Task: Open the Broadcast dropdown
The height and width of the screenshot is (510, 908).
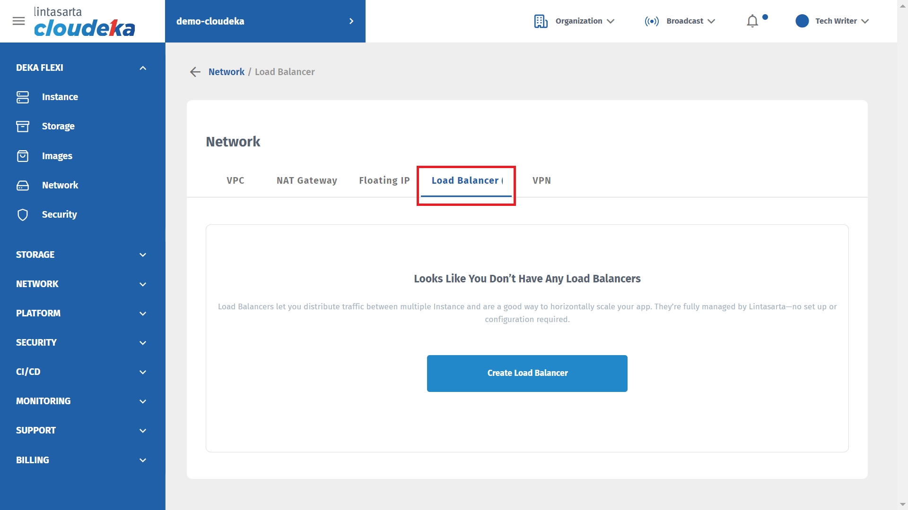Action: point(680,21)
